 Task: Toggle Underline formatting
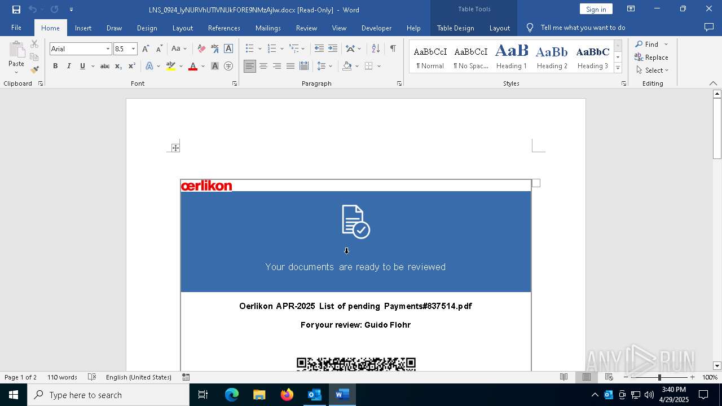pos(82,66)
